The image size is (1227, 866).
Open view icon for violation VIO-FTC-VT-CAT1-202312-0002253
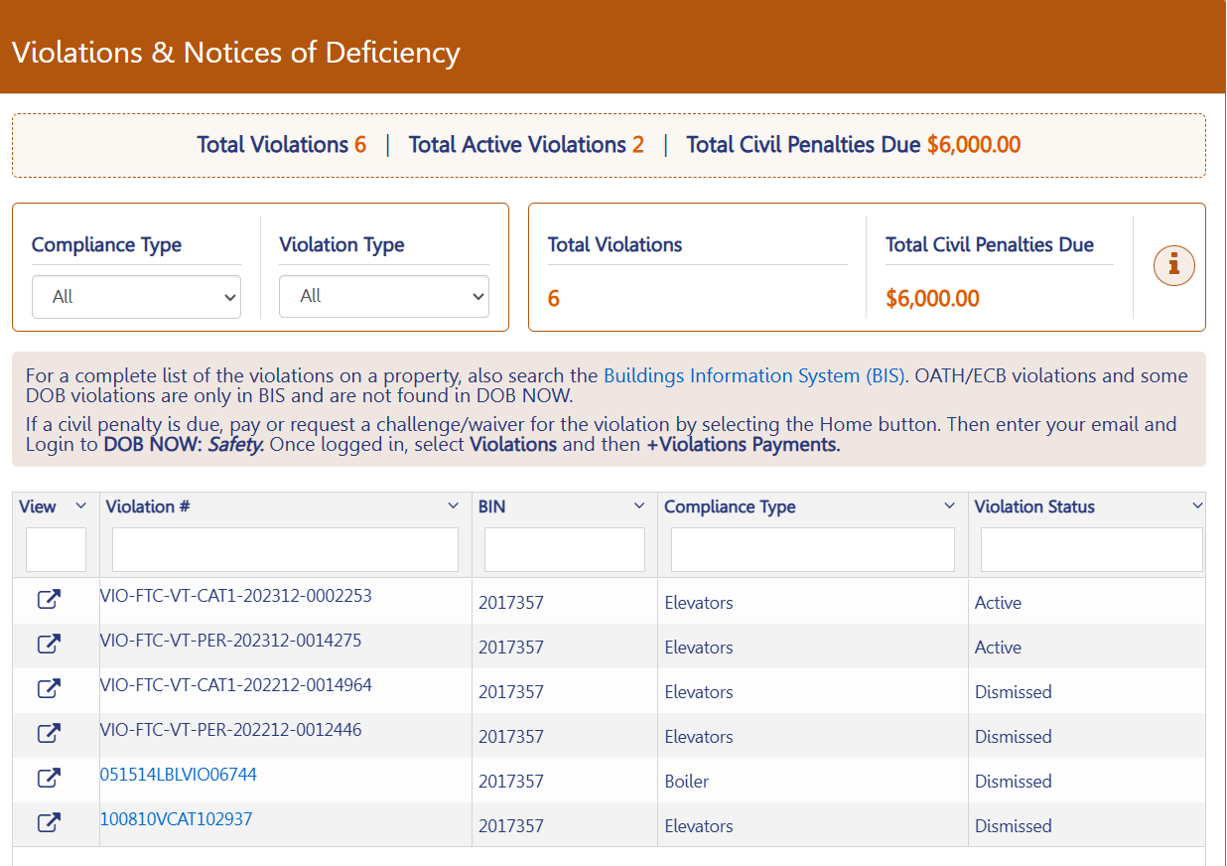pyautogui.click(x=49, y=600)
